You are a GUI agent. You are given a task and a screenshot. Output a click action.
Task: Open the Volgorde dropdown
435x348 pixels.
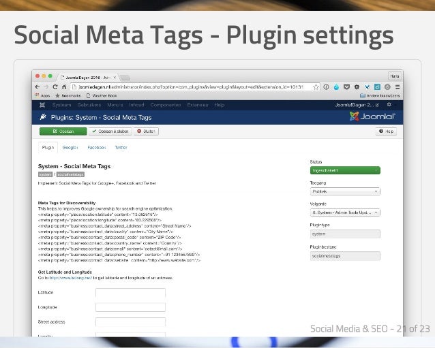click(345, 212)
